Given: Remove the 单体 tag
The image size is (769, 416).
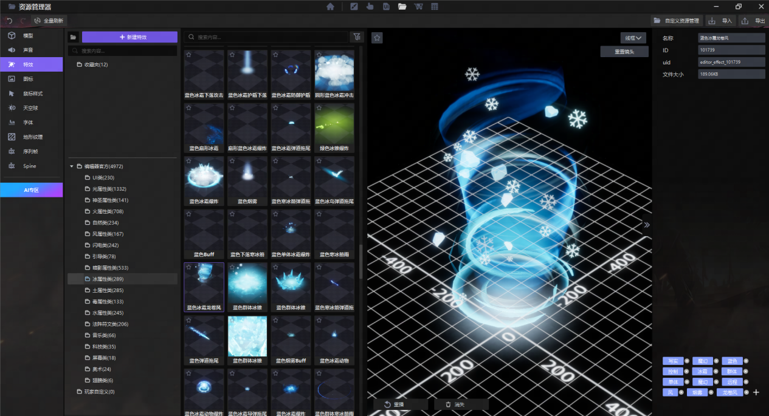Looking at the screenshot, I should pyautogui.click(x=686, y=382).
